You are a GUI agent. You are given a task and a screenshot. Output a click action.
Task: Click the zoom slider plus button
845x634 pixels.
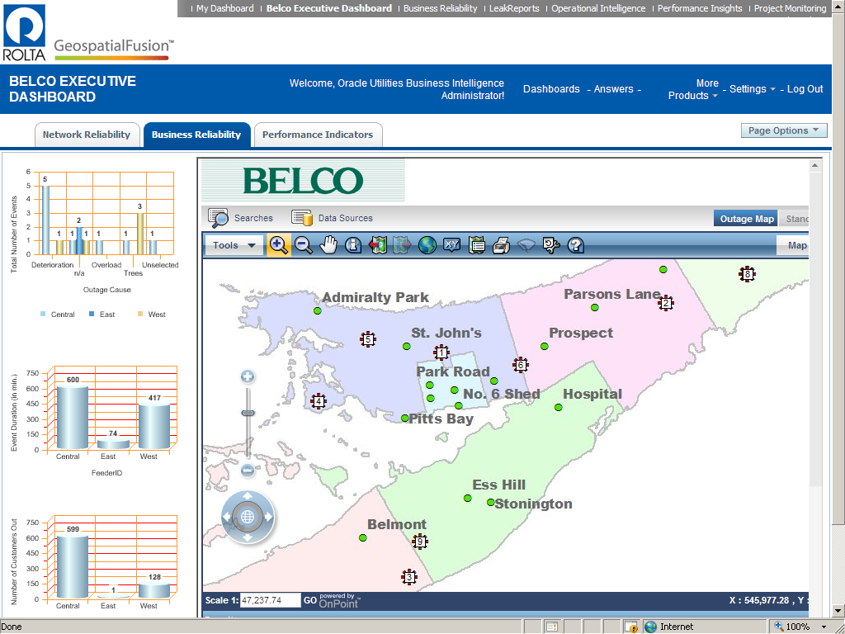tap(248, 376)
